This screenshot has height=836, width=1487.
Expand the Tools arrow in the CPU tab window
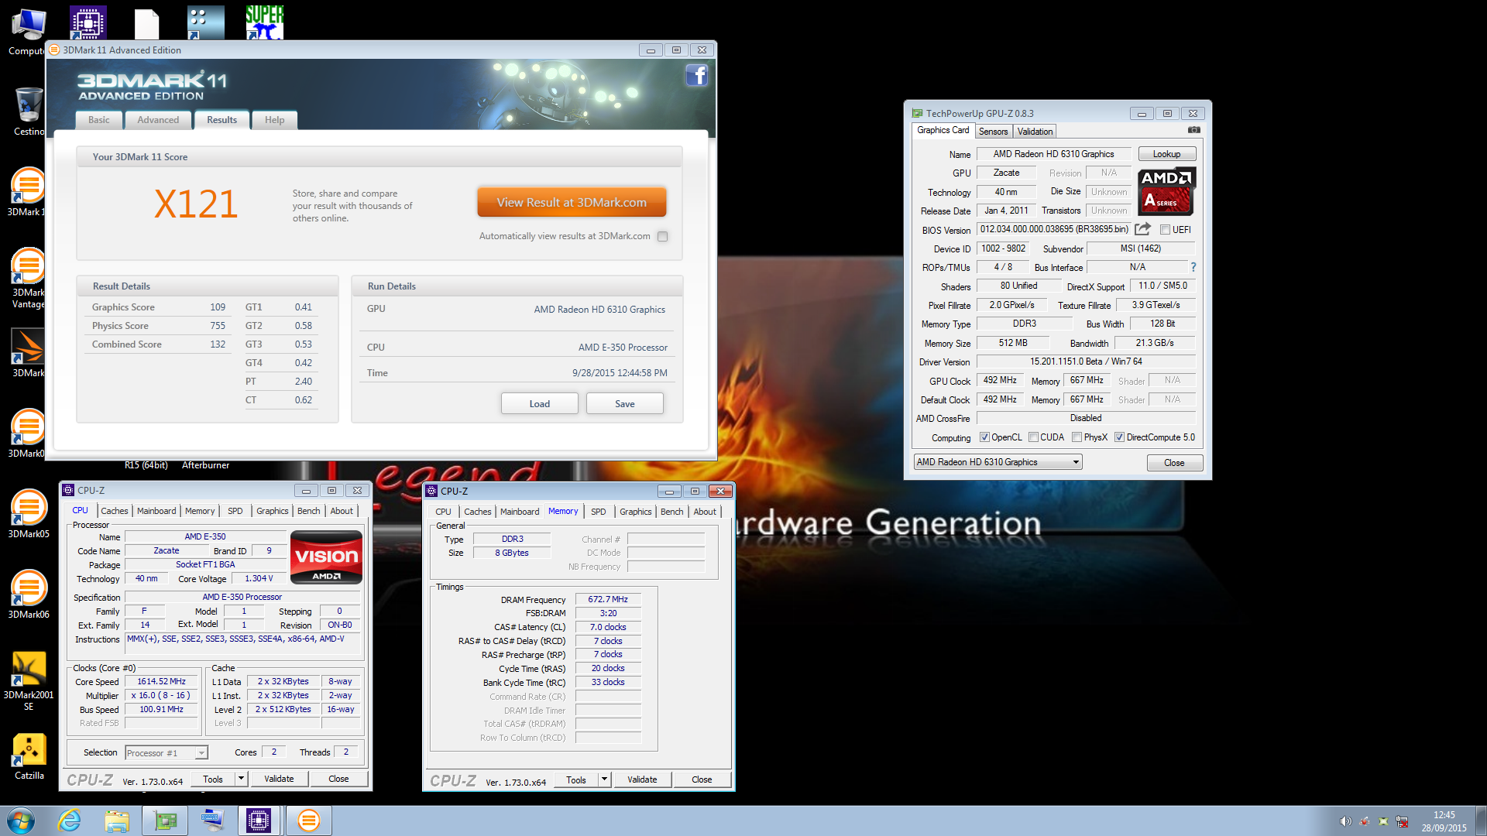point(241,779)
